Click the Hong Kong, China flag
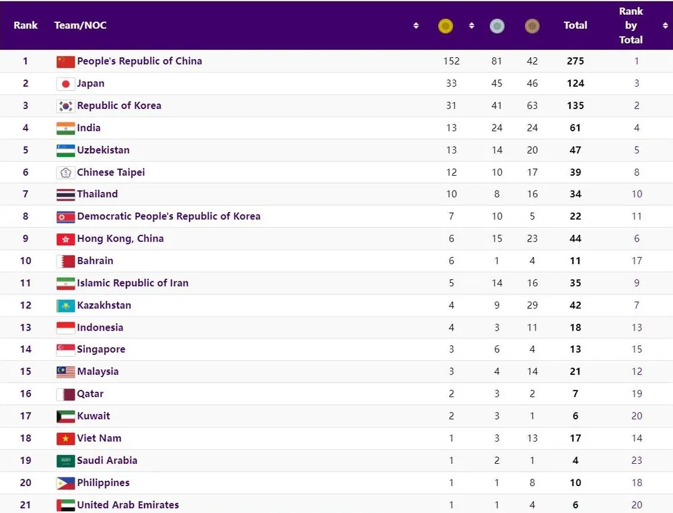673x513 pixels. (x=65, y=239)
